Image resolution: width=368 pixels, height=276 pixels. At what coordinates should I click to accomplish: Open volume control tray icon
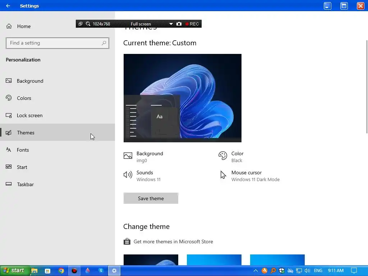[x=307, y=271]
